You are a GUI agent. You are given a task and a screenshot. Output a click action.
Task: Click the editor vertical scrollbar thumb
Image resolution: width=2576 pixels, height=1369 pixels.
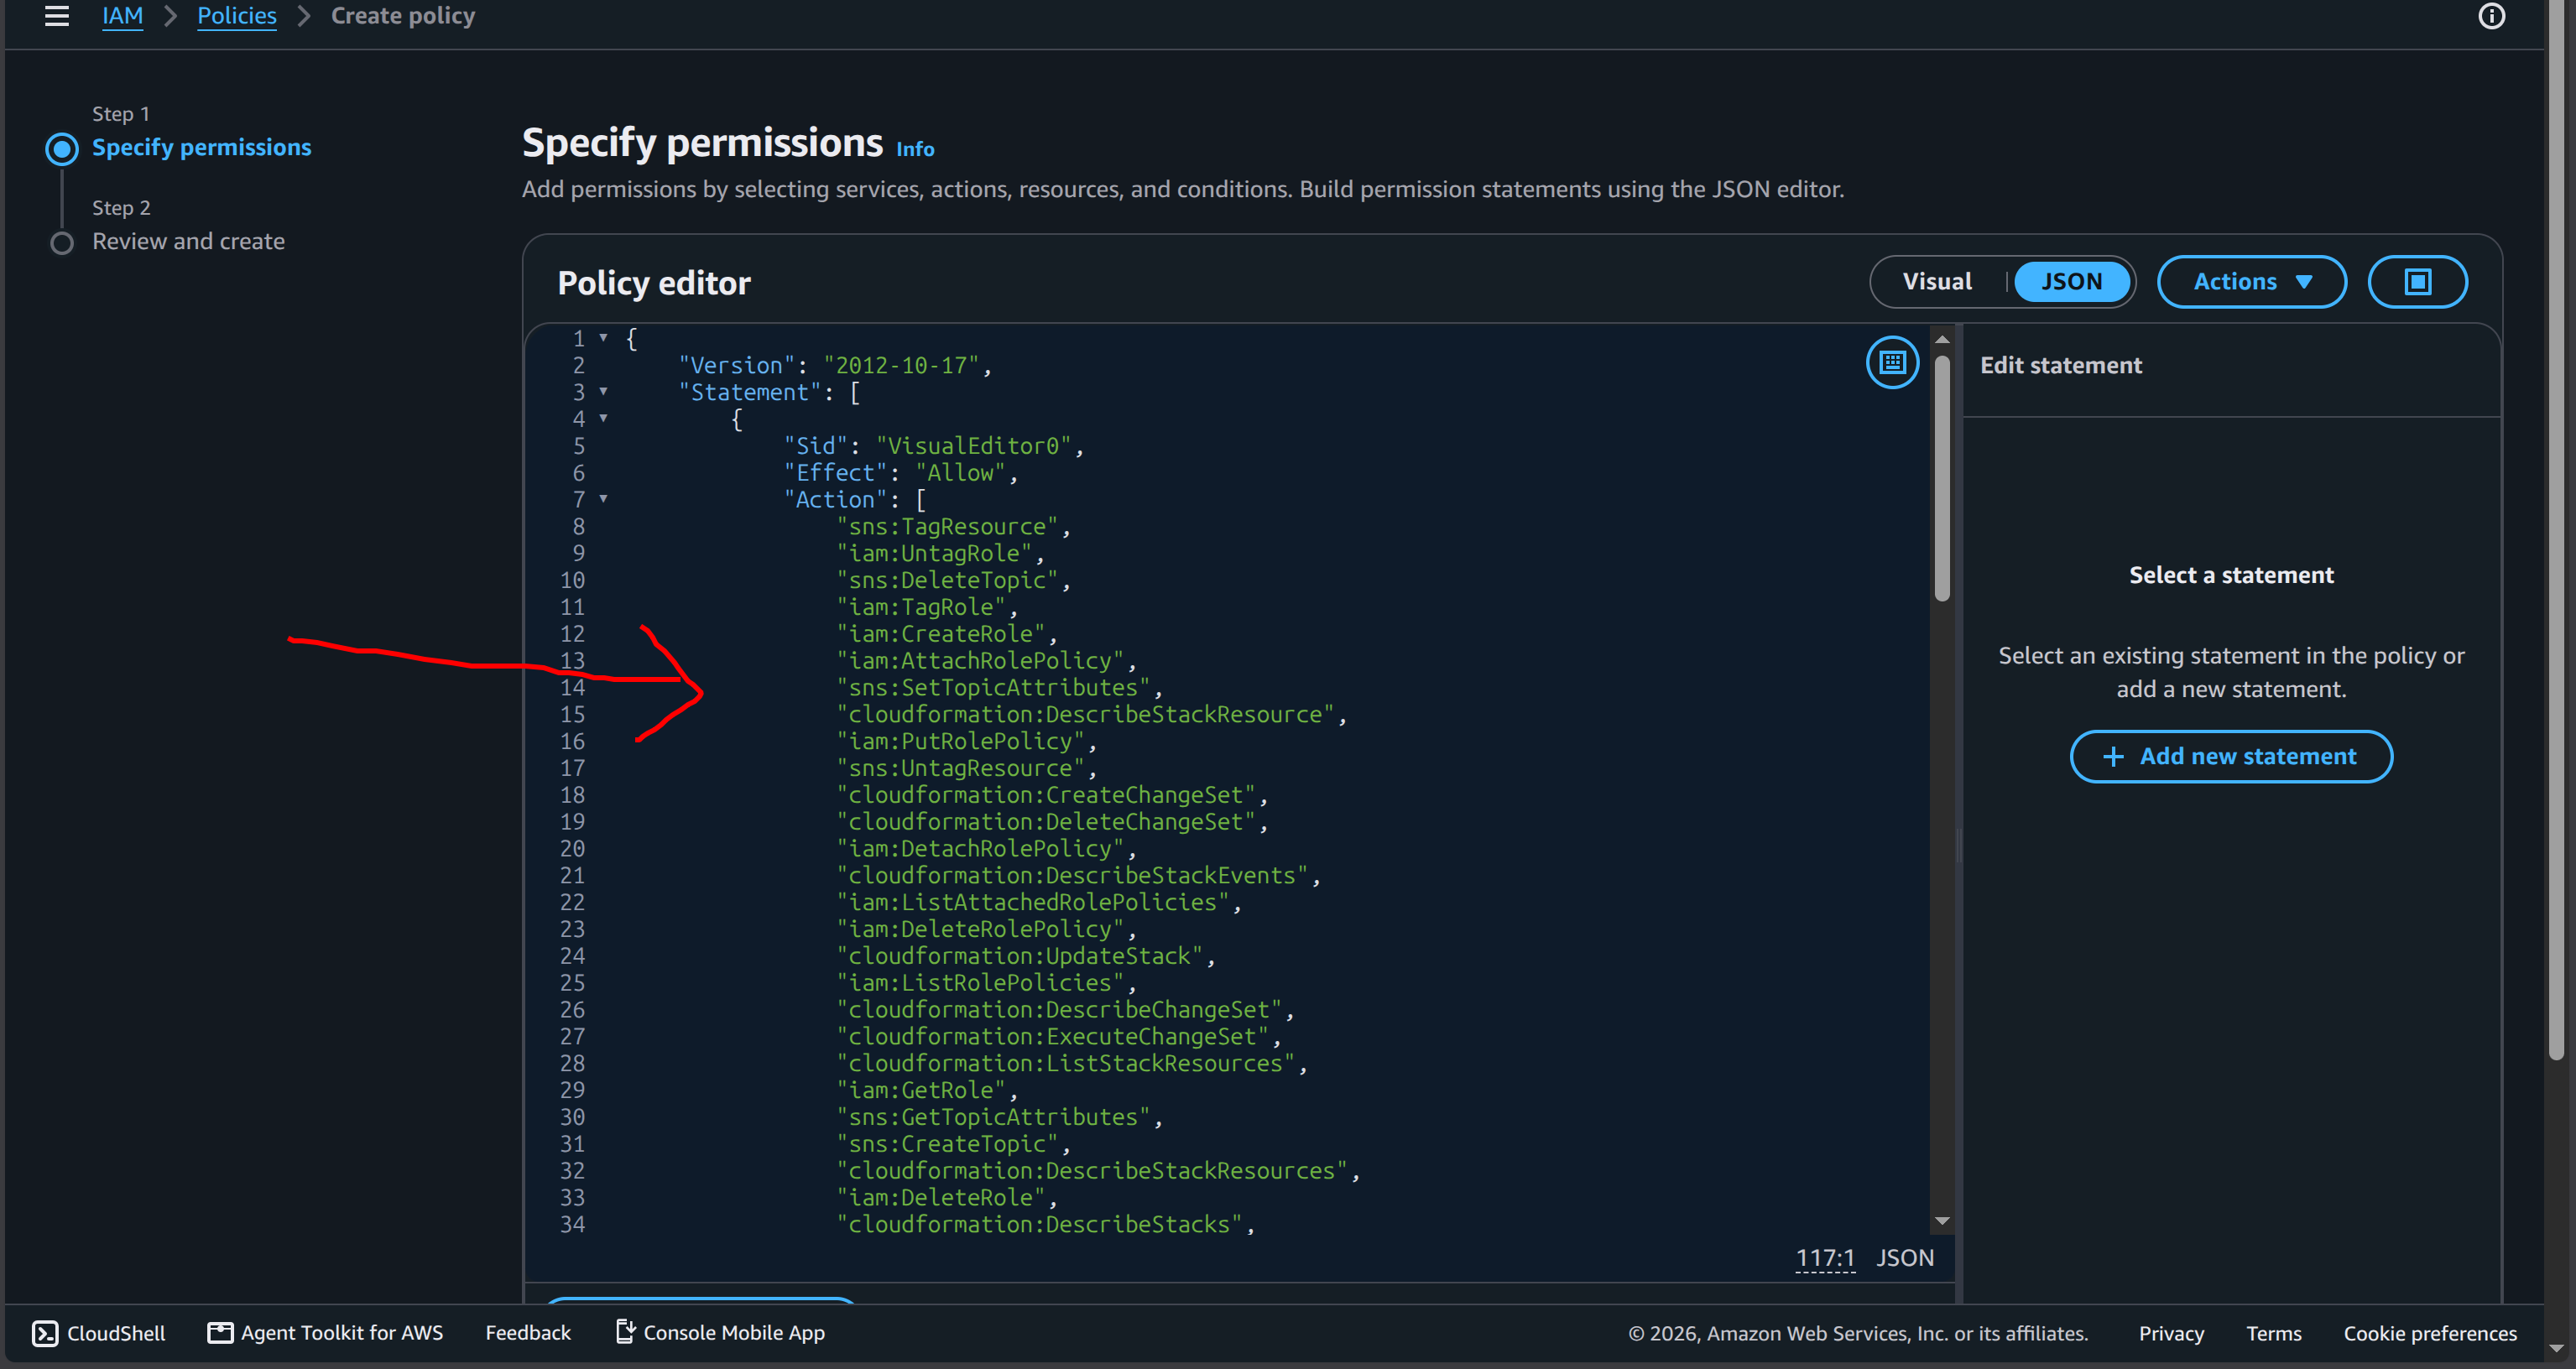[1942, 478]
